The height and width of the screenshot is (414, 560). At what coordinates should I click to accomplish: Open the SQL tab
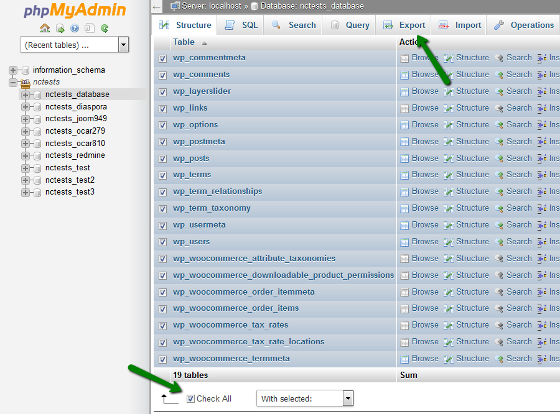[241, 25]
